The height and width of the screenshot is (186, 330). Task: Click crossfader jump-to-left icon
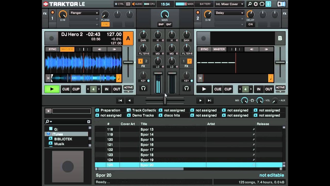pyautogui.click(x=120, y=100)
